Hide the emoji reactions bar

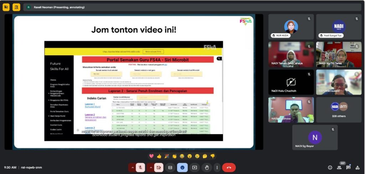(182, 167)
